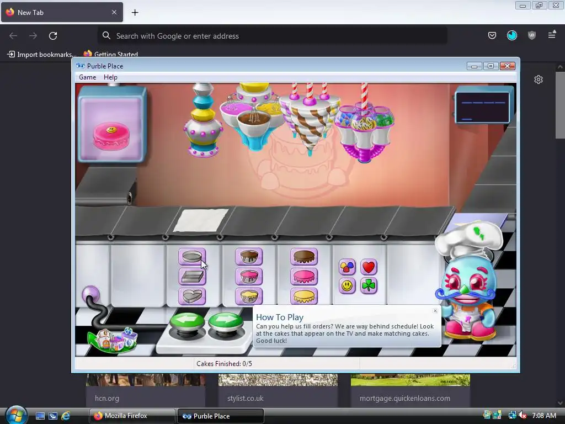Choose the strawberry pink cake batter

[x=249, y=277]
